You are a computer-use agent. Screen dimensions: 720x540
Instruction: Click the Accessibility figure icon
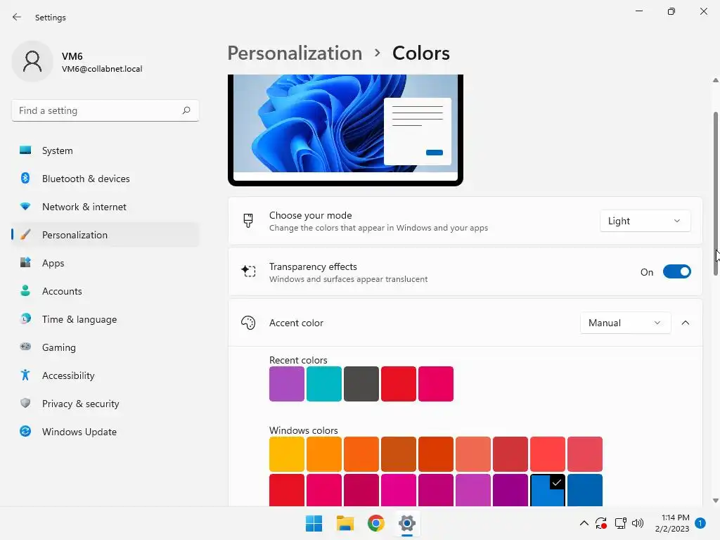25,375
